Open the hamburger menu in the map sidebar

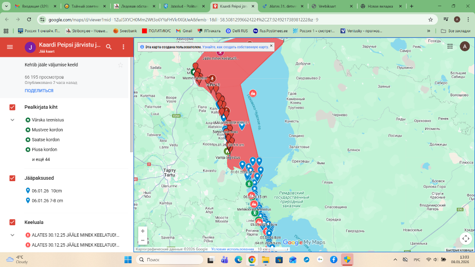click(x=10, y=47)
